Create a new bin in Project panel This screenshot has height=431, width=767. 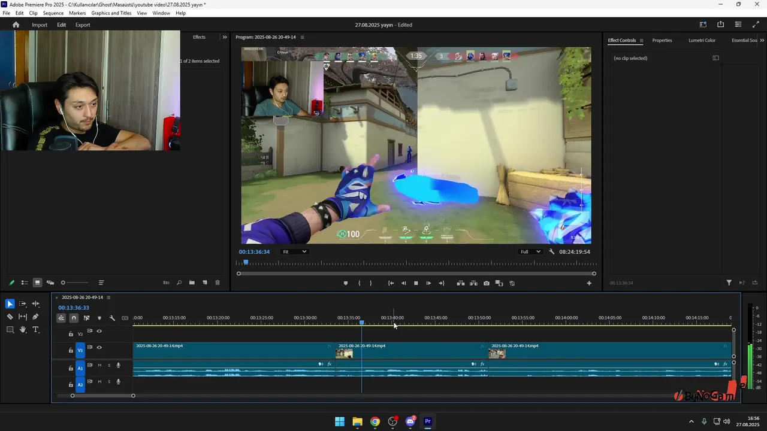tap(192, 283)
